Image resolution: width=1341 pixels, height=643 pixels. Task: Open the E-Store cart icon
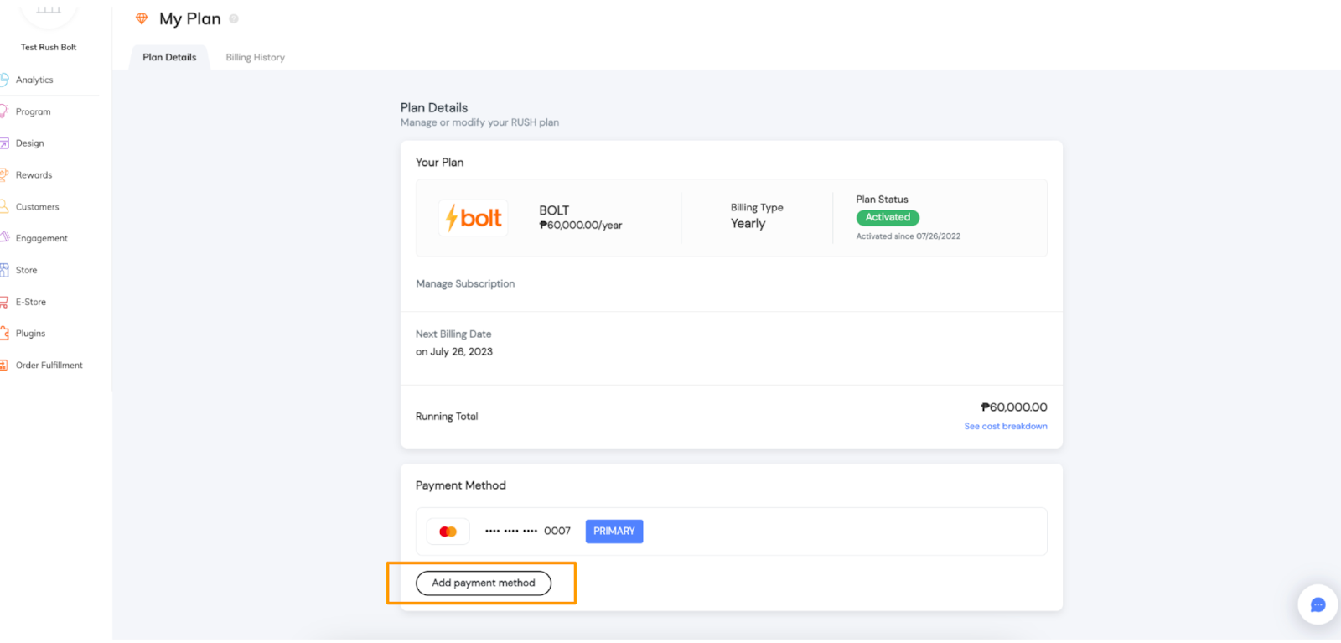click(x=4, y=302)
